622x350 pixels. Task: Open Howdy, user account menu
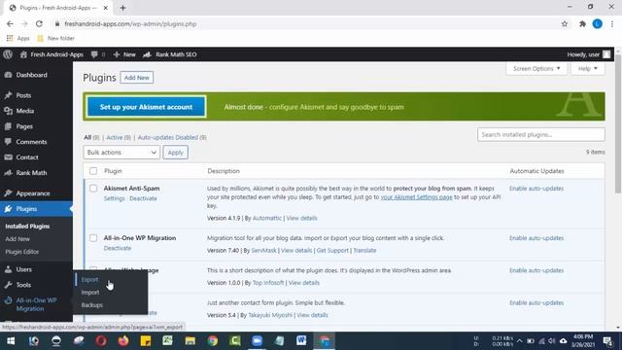[x=589, y=54]
